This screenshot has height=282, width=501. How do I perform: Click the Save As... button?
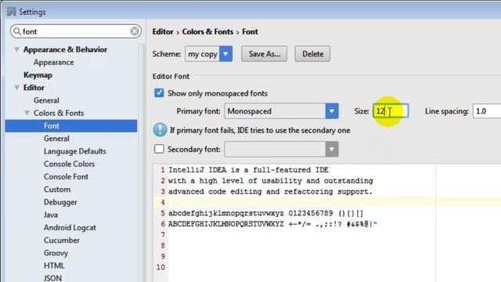tap(265, 54)
